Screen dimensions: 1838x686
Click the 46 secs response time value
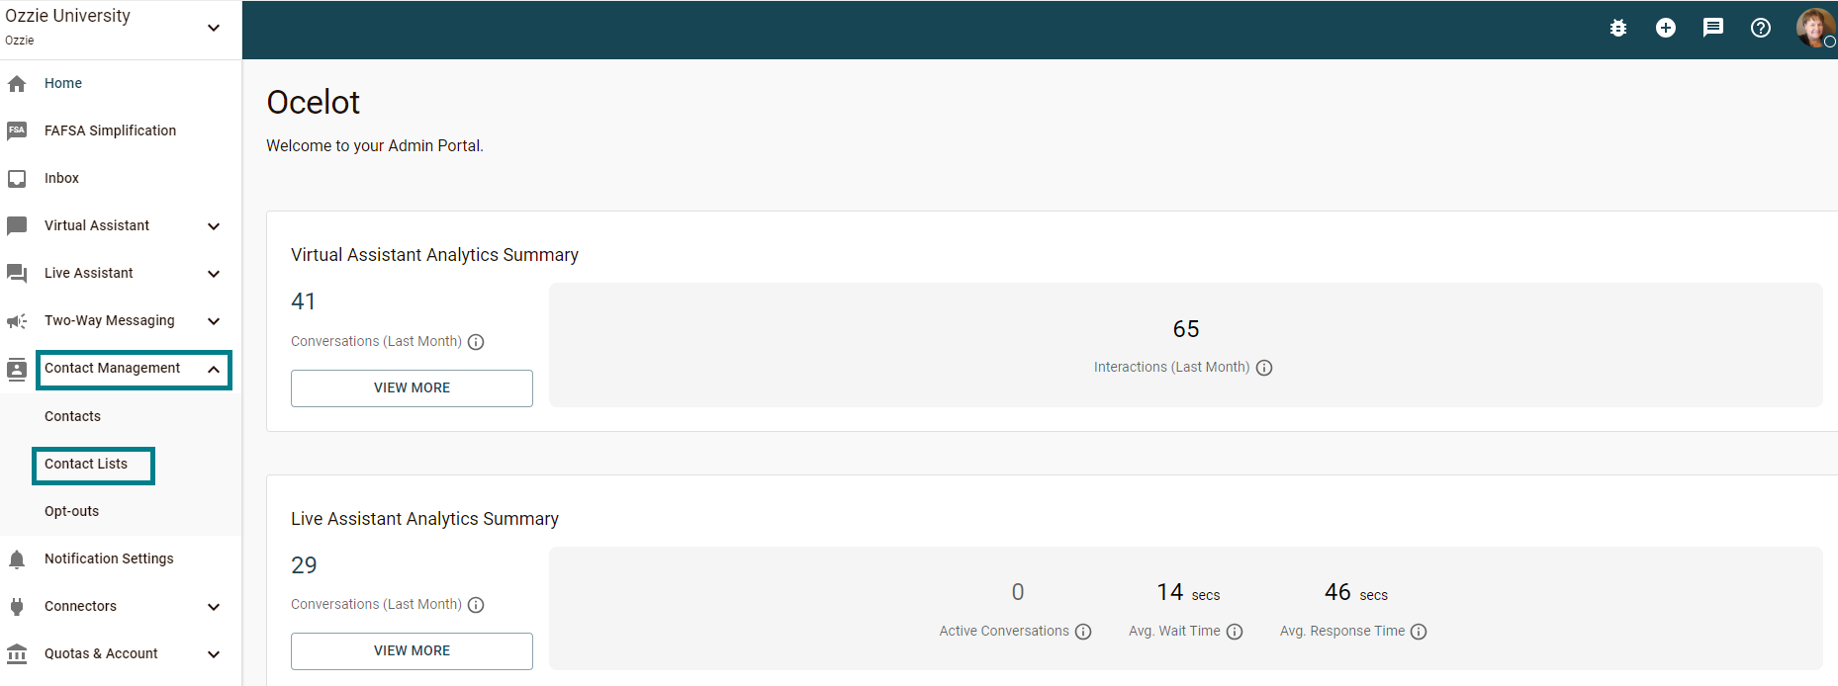(x=1356, y=592)
